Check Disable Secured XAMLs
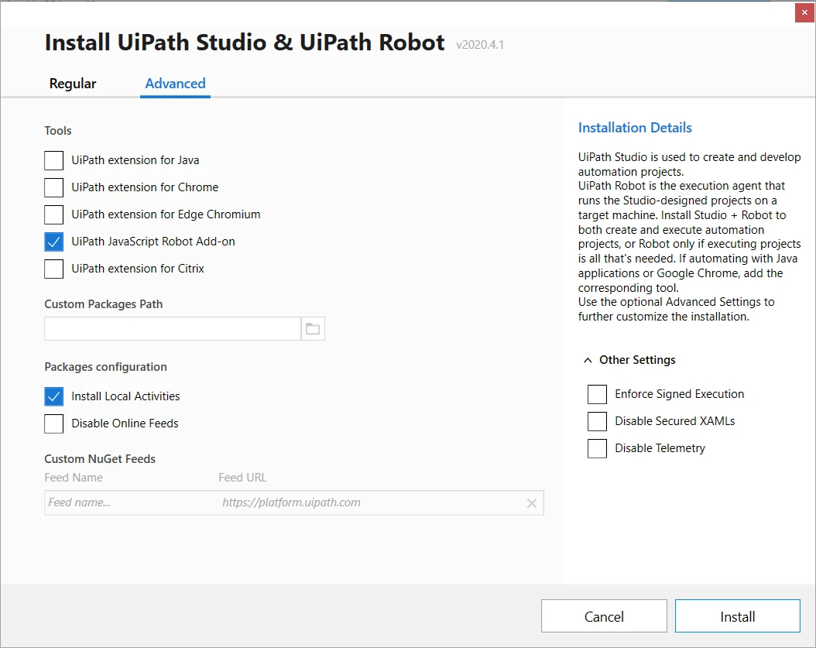The width and height of the screenshot is (816, 648). tap(597, 422)
